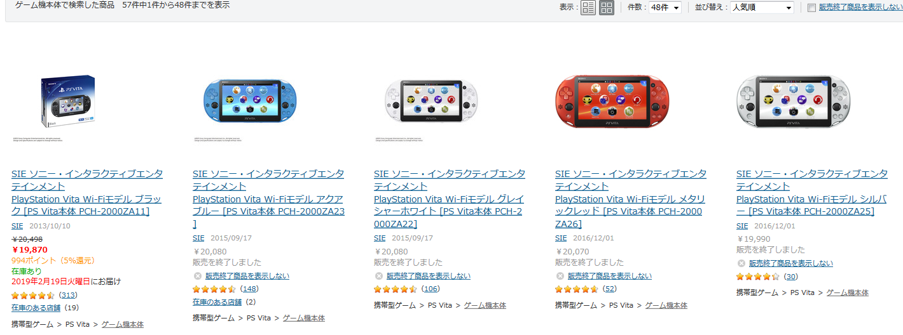
Task: Open ゲーム機本体 breadcrumb under white Vita
Action: 485,305
